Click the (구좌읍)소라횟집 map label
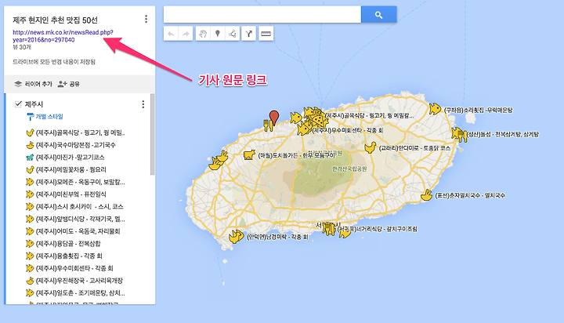Screen dimensions: 564x323 pos(478,110)
